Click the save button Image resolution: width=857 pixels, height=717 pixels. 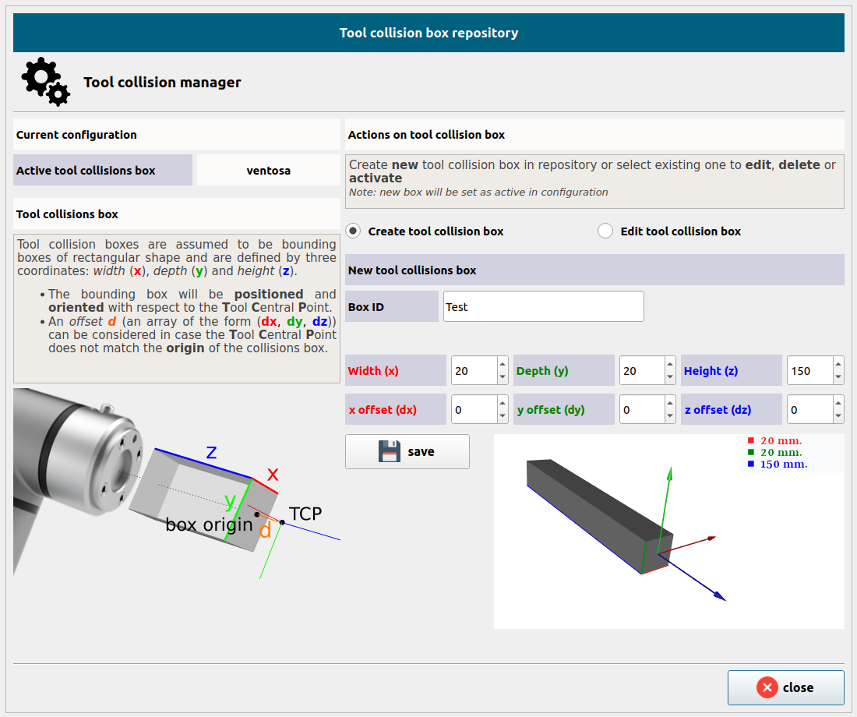pos(407,451)
